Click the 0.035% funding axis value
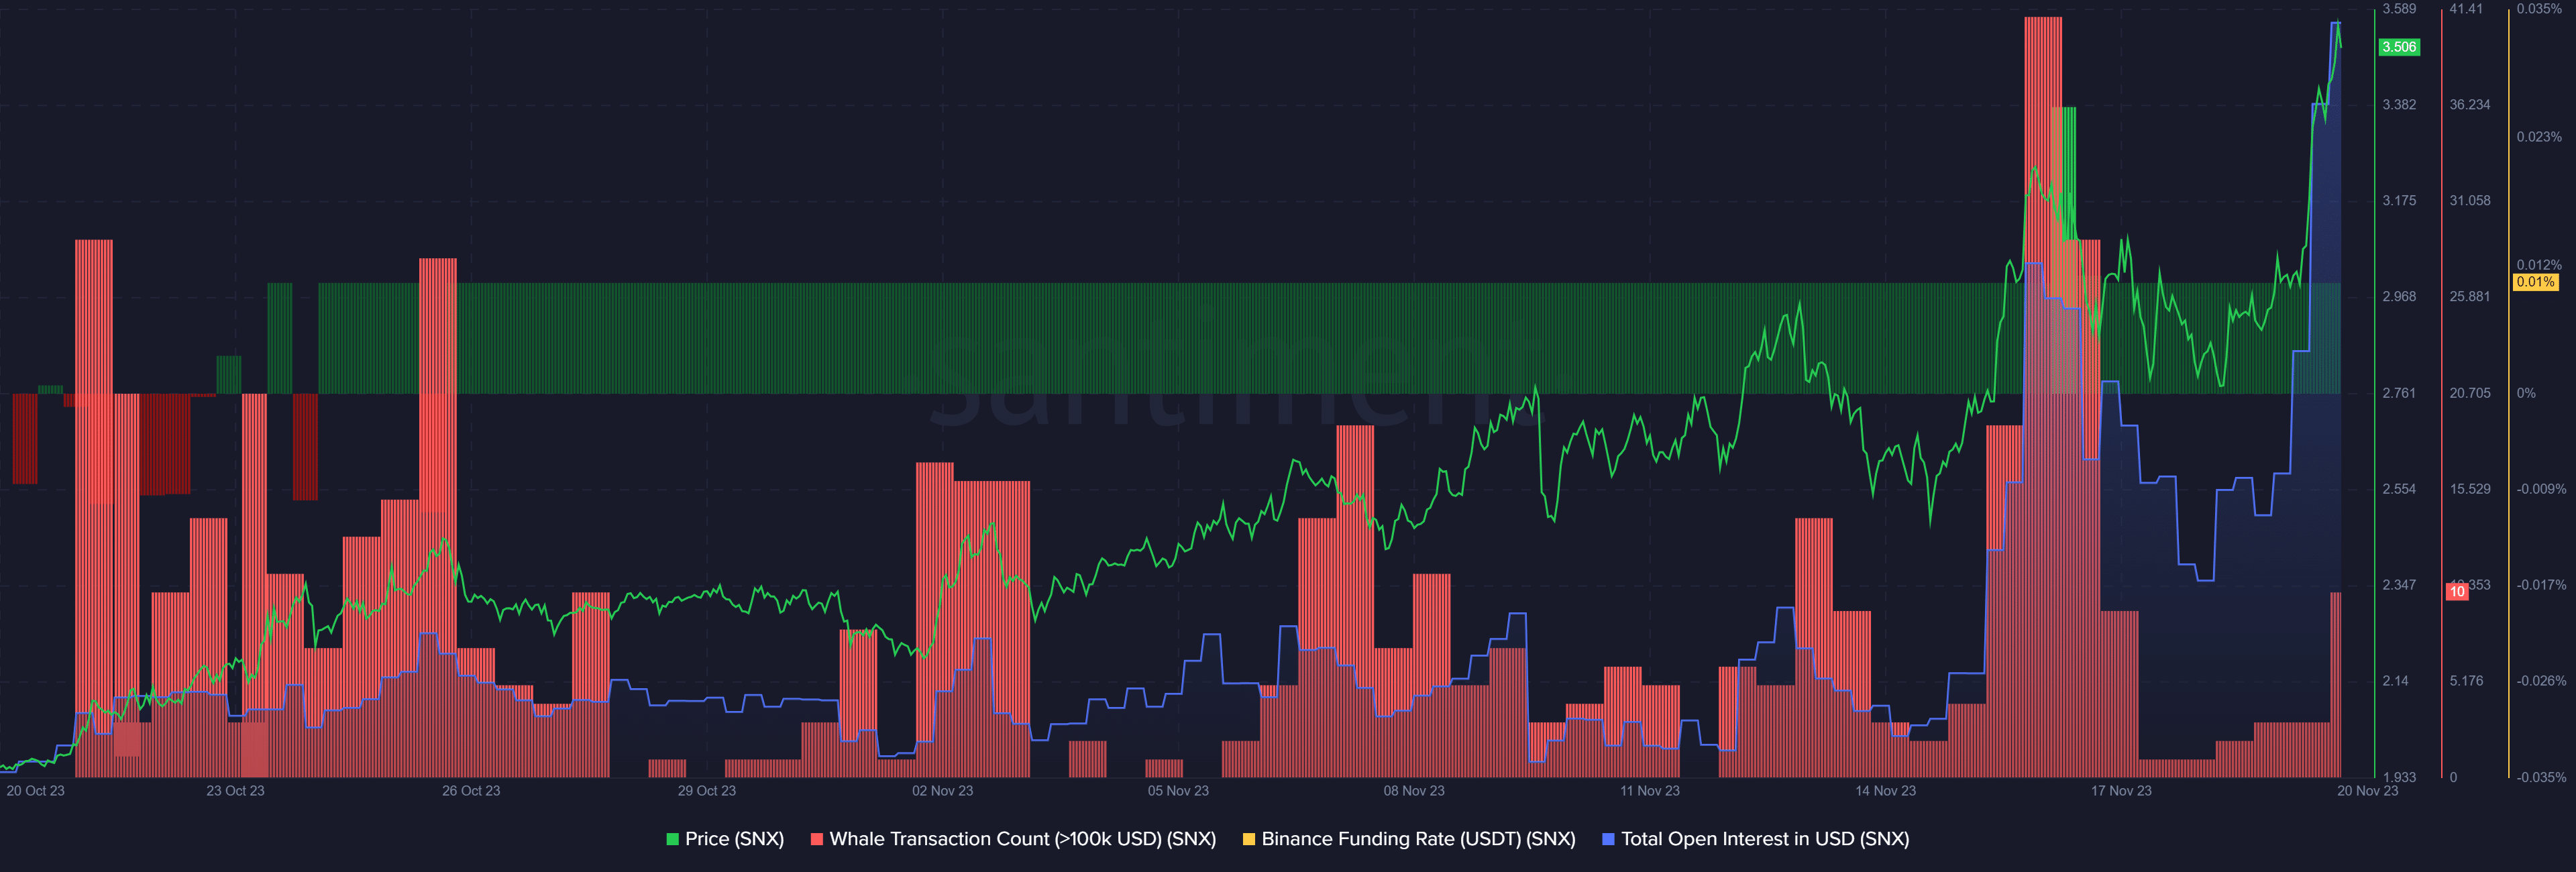Screen dimensions: 2576x872 pos(2539,9)
